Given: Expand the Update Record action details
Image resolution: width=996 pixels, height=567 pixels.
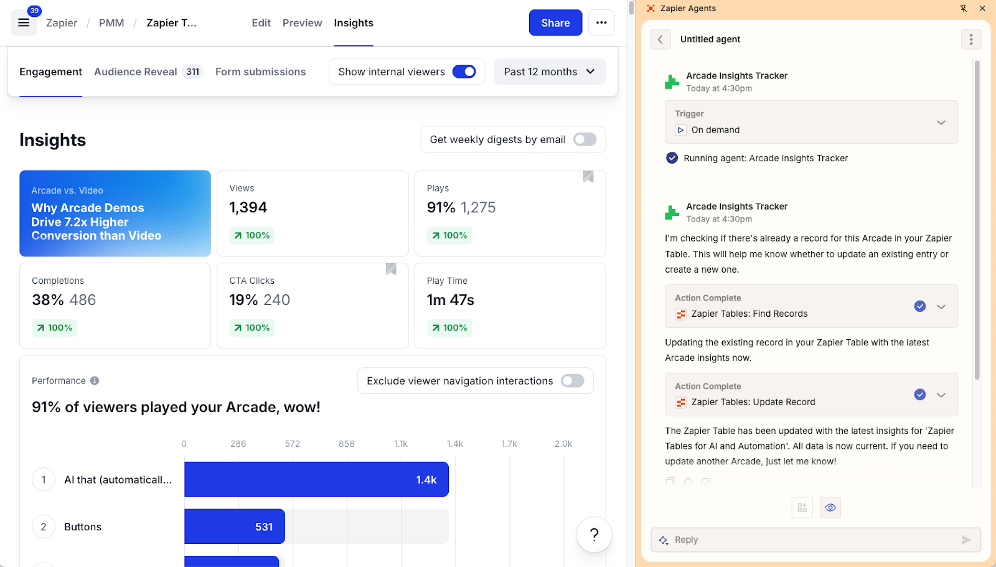Looking at the screenshot, I should pos(941,395).
